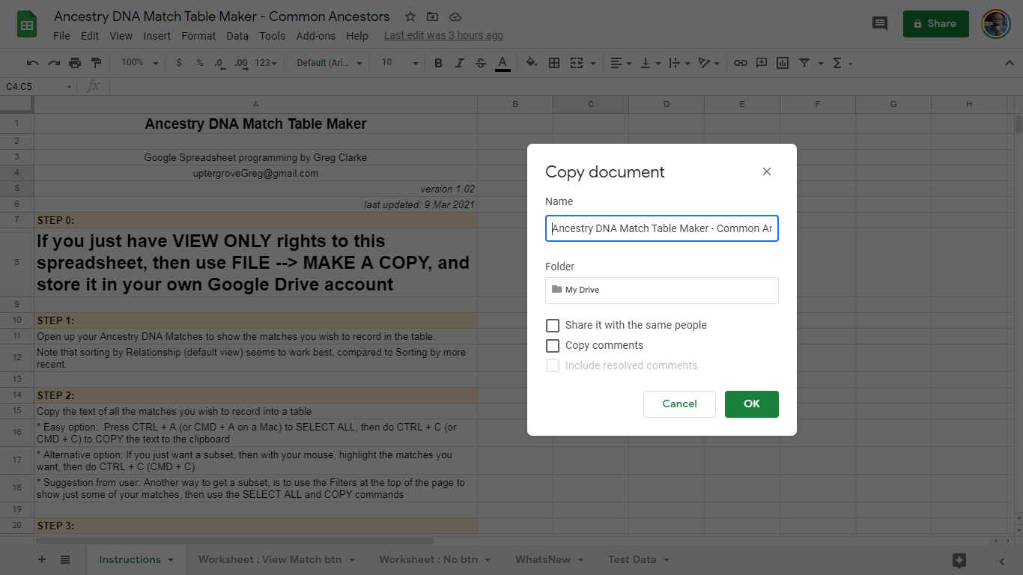Click the cloud document status icon

(x=455, y=16)
